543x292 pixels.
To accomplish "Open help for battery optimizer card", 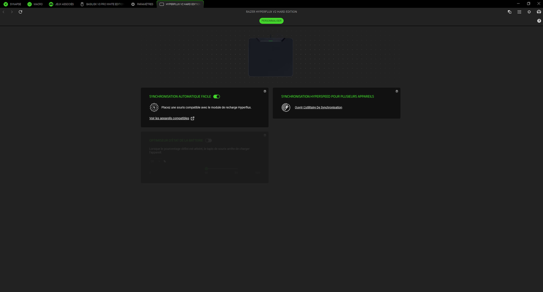I will 265,135.
